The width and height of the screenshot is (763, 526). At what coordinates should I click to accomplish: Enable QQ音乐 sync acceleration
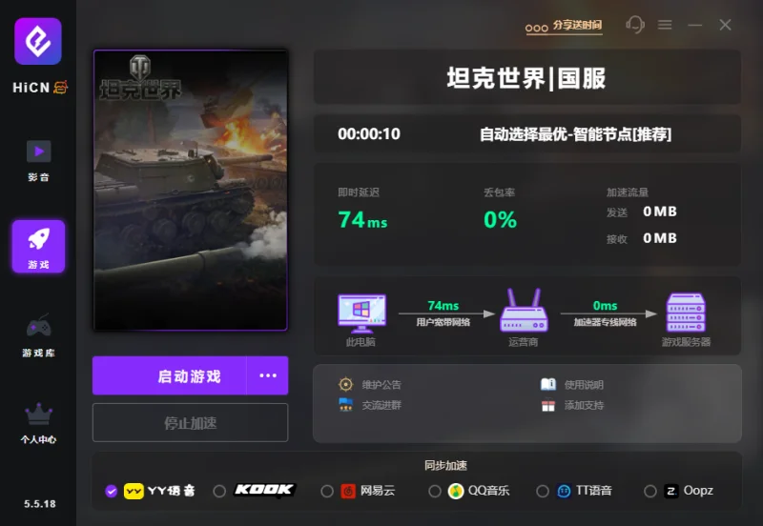[435, 491]
